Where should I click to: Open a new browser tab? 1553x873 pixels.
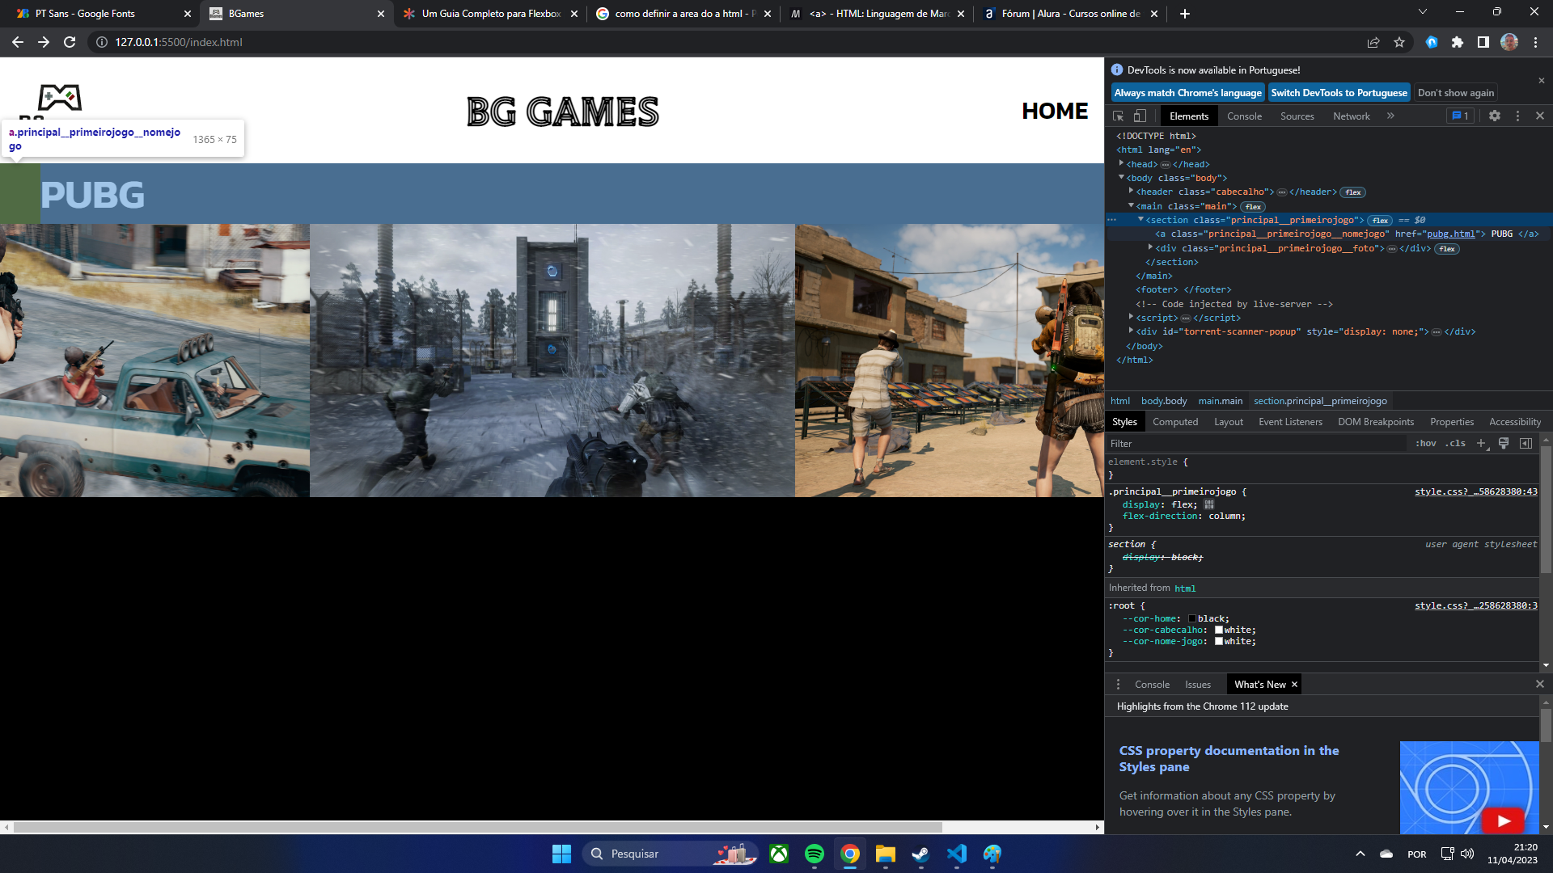pos(1185,14)
